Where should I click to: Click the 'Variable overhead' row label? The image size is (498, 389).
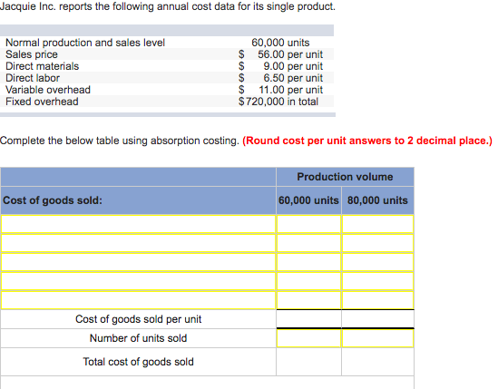pyautogui.click(x=48, y=90)
